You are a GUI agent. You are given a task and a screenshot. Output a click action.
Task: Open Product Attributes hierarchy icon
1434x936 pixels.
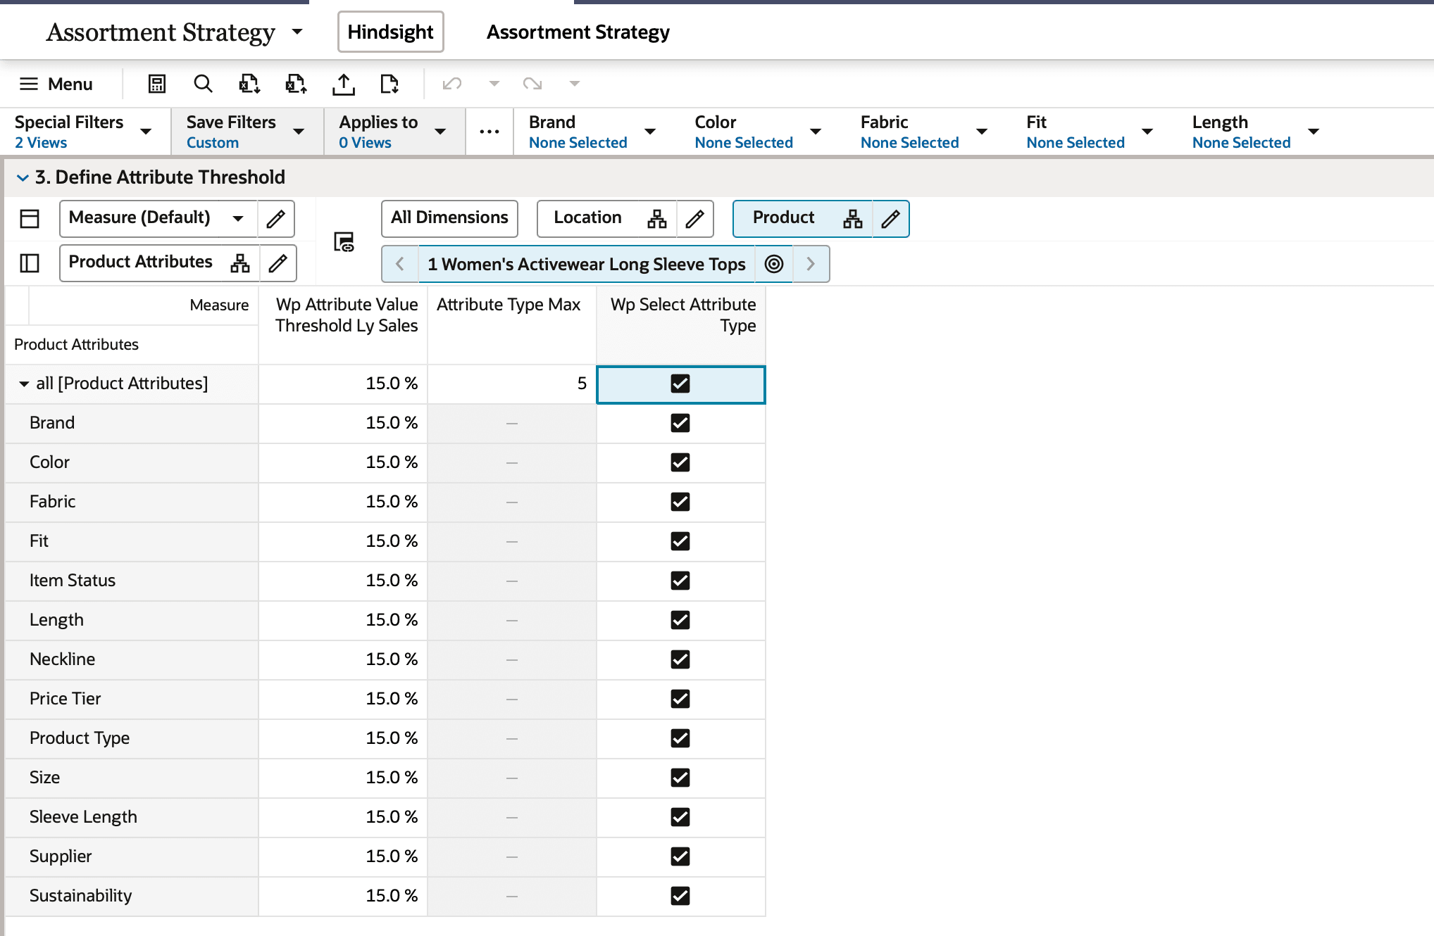(240, 263)
